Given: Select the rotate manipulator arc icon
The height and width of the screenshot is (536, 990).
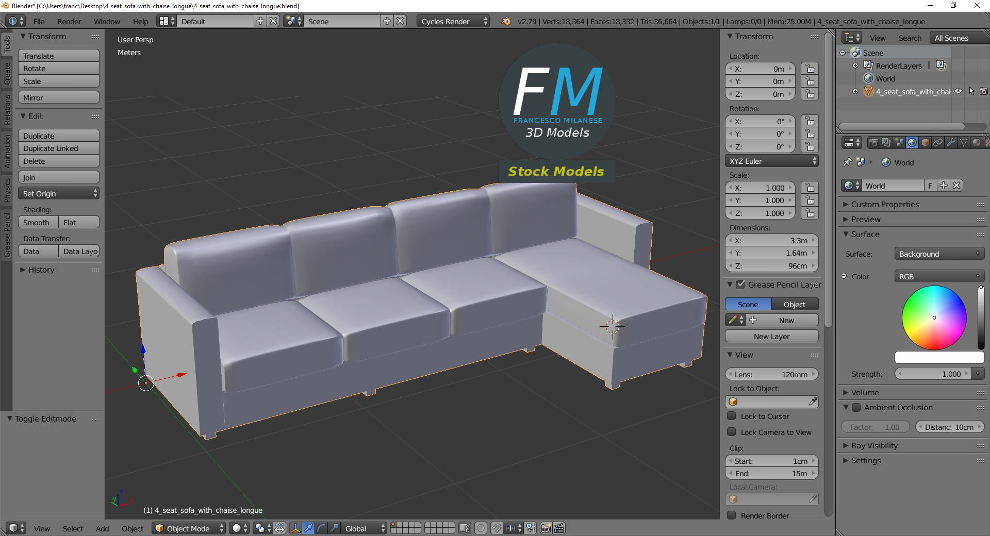Looking at the screenshot, I should (x=321, y=528).
